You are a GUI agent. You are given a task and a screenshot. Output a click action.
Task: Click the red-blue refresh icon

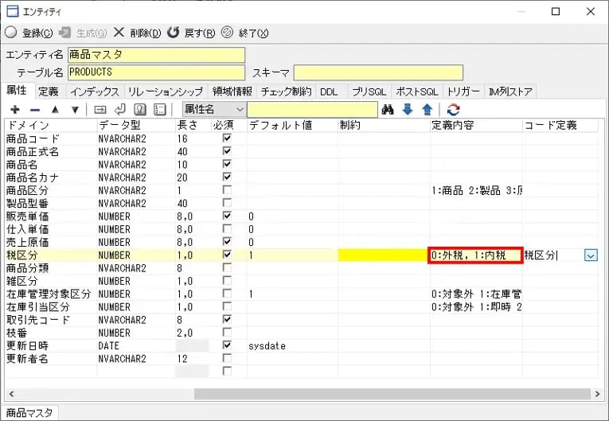(453, 109)
